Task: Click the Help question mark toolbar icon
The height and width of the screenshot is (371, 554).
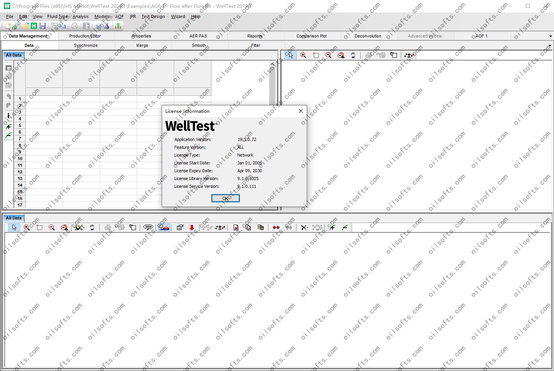Action: 98,26
